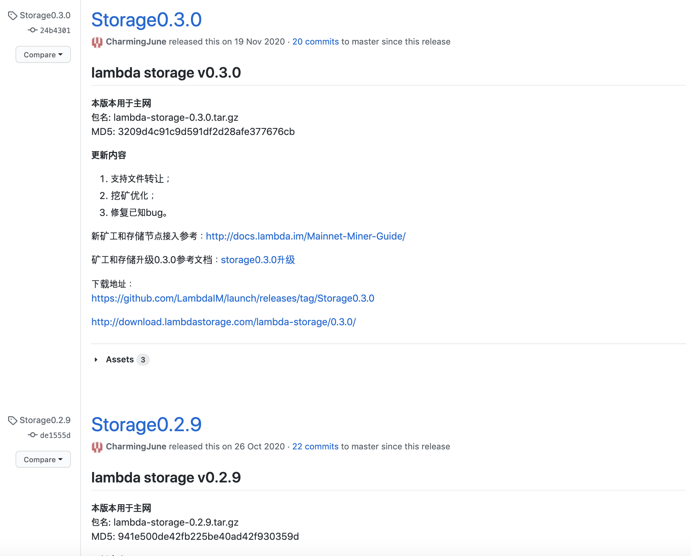Click CharmingJune avatar in Storage0.3.0 release
691x556 pixels.
tap(97, 42)
